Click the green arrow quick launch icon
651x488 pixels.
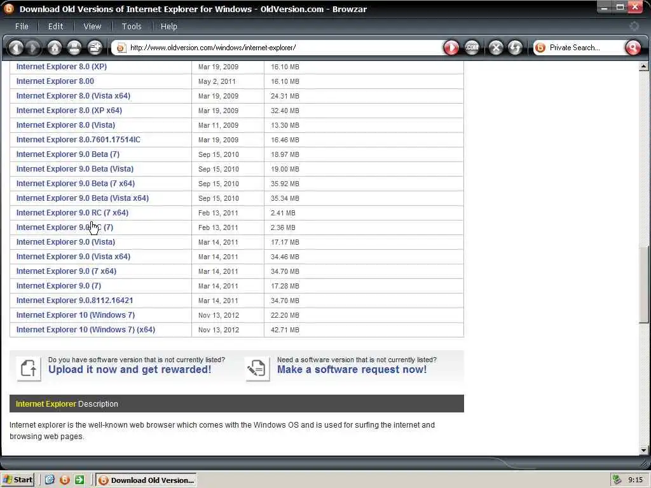[x=79, y=480]
